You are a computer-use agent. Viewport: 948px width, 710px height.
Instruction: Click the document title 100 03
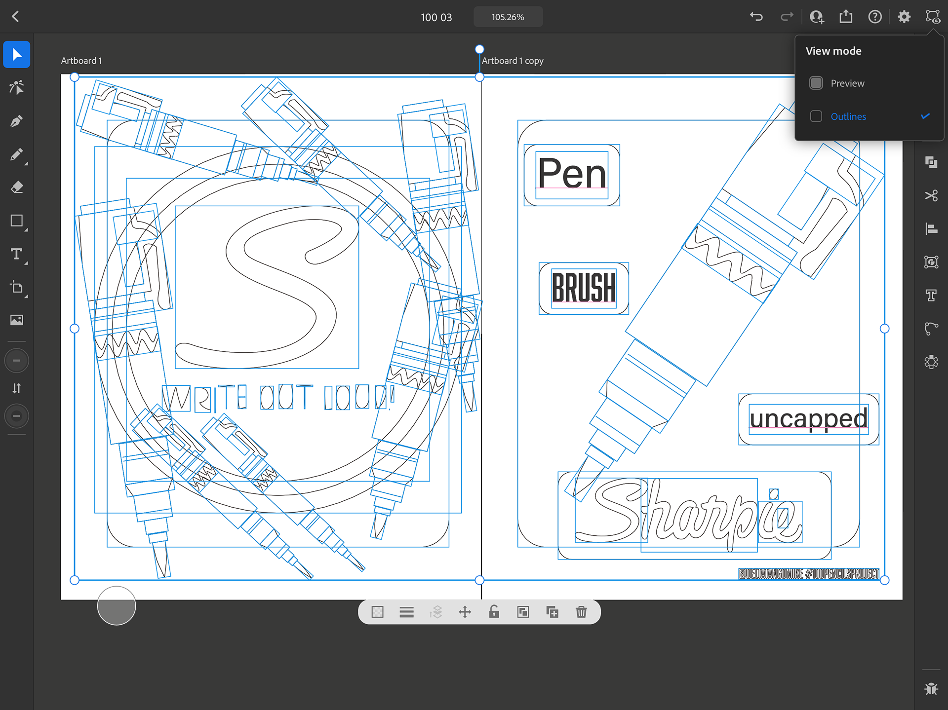point(436,17)
